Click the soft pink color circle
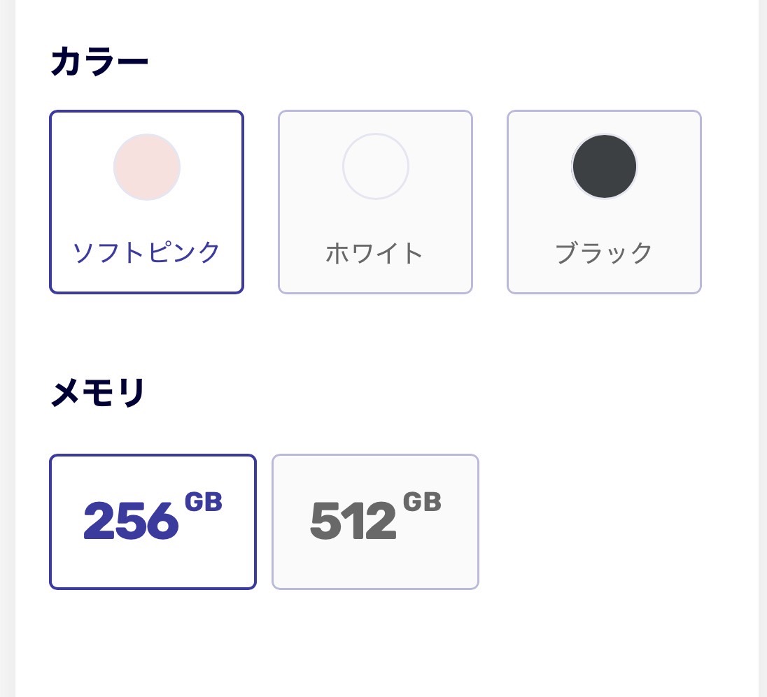Viewport: 767px width, 697px height. (x=147, y=167)
